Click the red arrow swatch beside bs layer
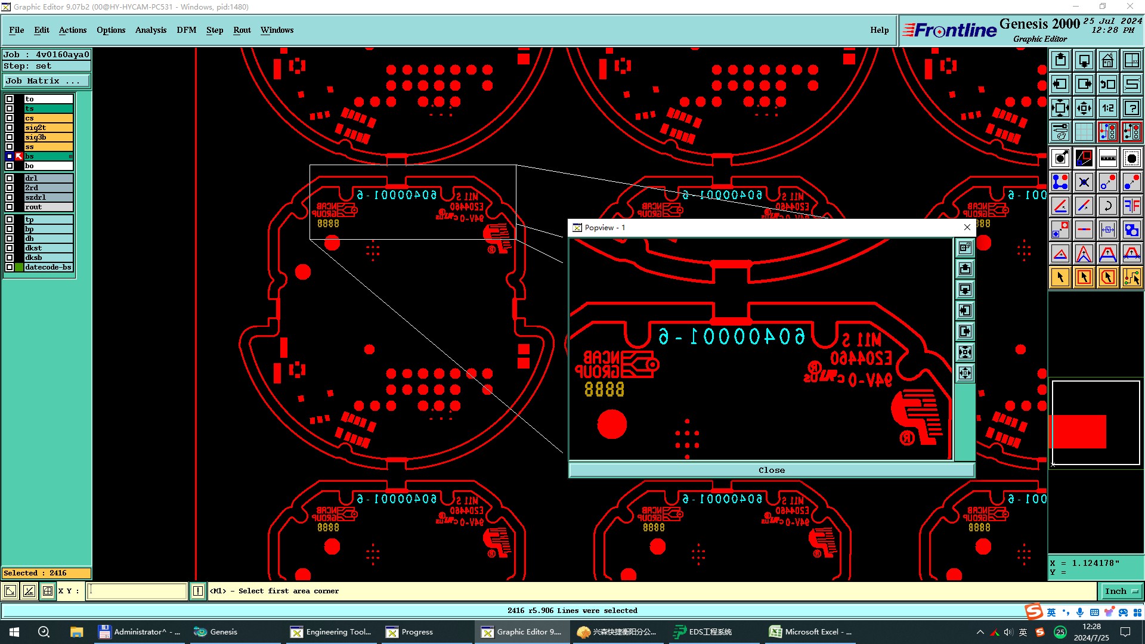This screenshot has width=1145, height=644. click(19, 156)
